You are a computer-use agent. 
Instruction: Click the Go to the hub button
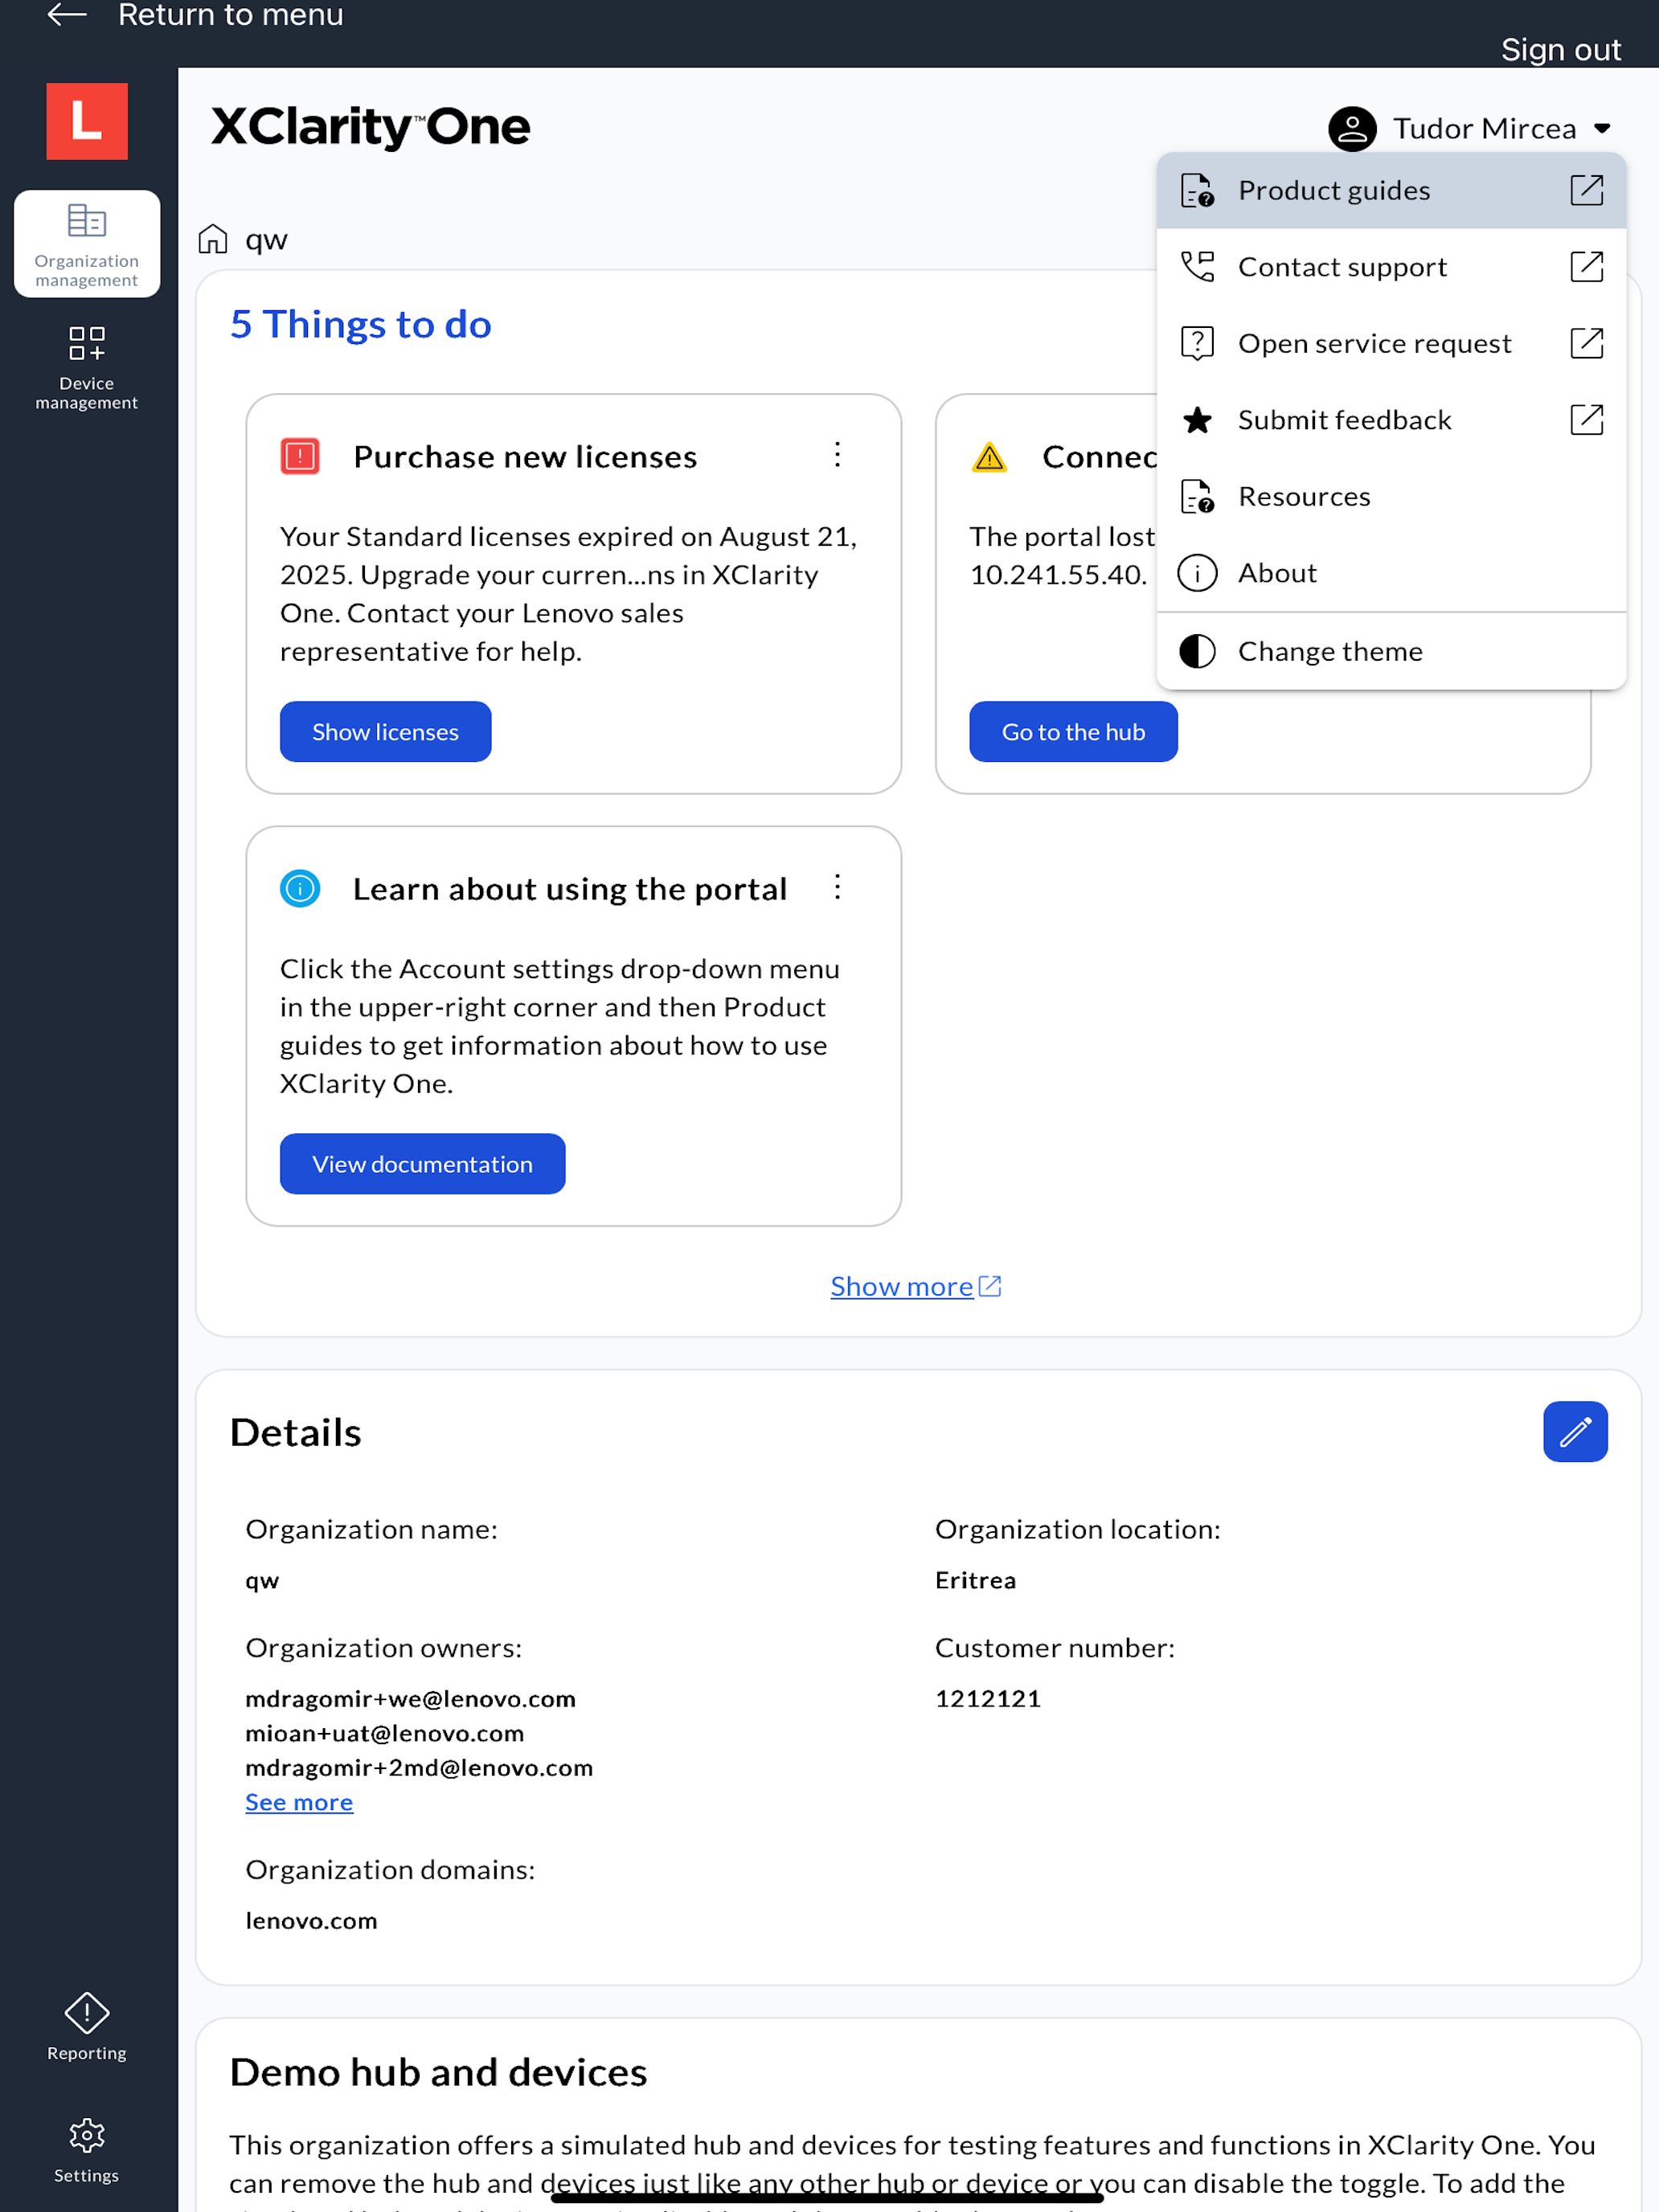[x=1073, y=732]
